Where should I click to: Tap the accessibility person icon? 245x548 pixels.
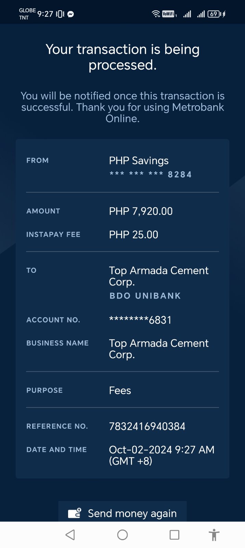(x=214, y=535)
